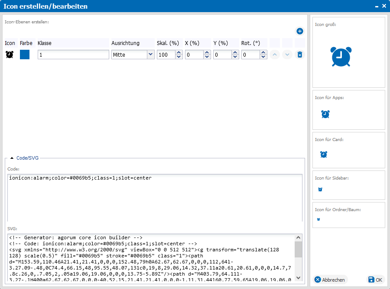Decrease the Rot. (°) rotation value

(263, 57)
